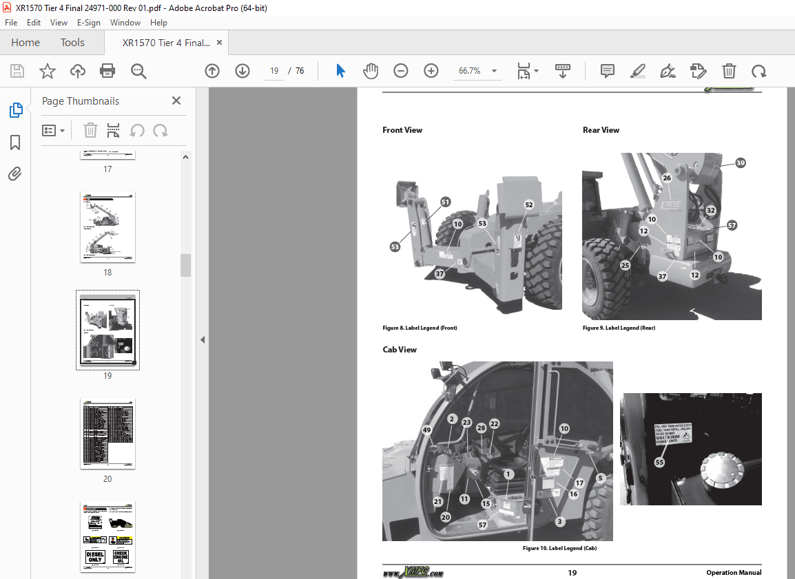Close the Page Thumbnails panel
This screenshot has width=795, height=579.
pyautogui.click(x=176, y=101)
